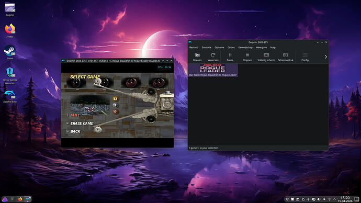Open the Bestand menu

tap(194, 48)
